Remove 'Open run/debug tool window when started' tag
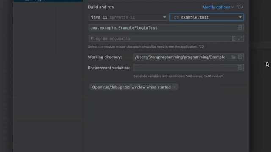Screen dimensions: 271x152 (x=174, y=87)
